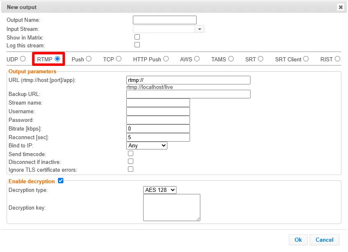This screenshot has height=252, width=348.
Task: Select the UDP output type
Action: pyautogui.click(x=23, y=59)
